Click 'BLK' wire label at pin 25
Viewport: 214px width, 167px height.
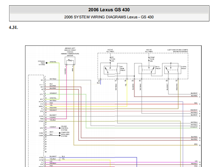click(x=51, y=135)
